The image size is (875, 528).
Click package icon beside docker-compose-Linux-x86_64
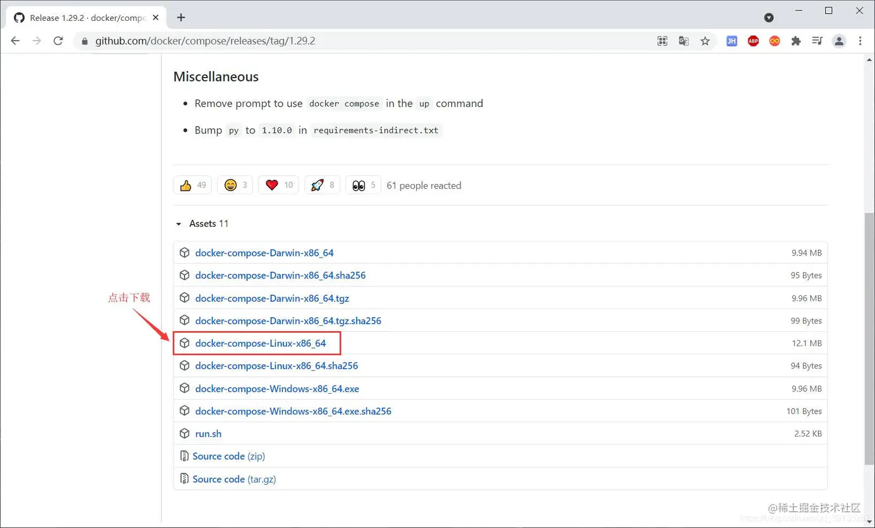pyautogui.click(x=185, y=343)
